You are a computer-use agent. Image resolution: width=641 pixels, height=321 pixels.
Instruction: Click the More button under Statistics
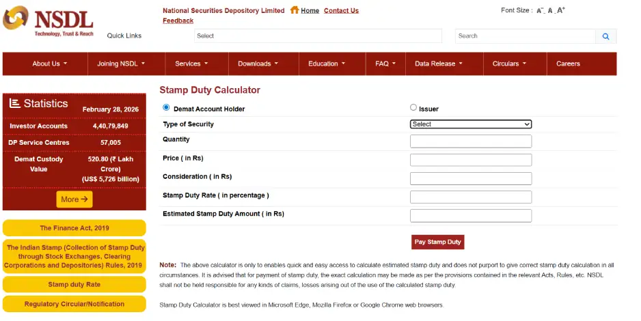click(74, 199)
